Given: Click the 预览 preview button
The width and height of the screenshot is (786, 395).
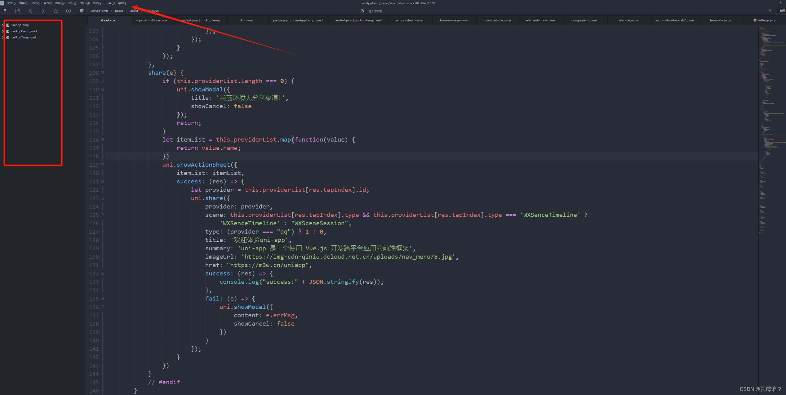Looking at the screenshot, I should (x=782, y=11).
